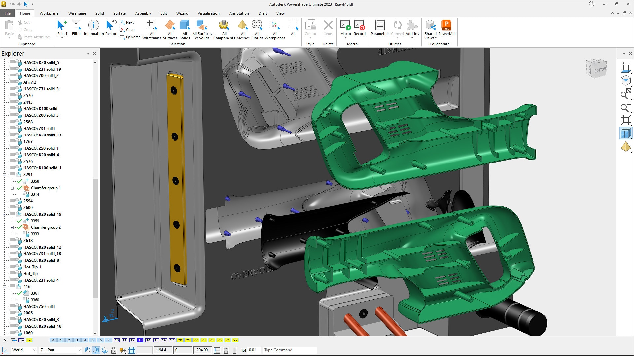Expand the node item 416 in Explorer

[x=5, y=286]
